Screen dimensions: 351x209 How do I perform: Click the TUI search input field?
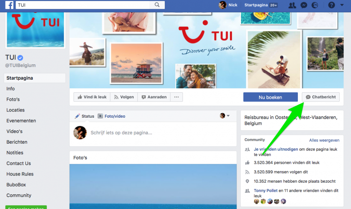tap(83, 5)
